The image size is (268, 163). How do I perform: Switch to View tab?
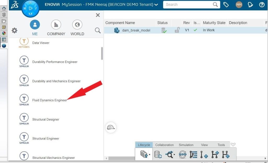(x=204, y=145)
